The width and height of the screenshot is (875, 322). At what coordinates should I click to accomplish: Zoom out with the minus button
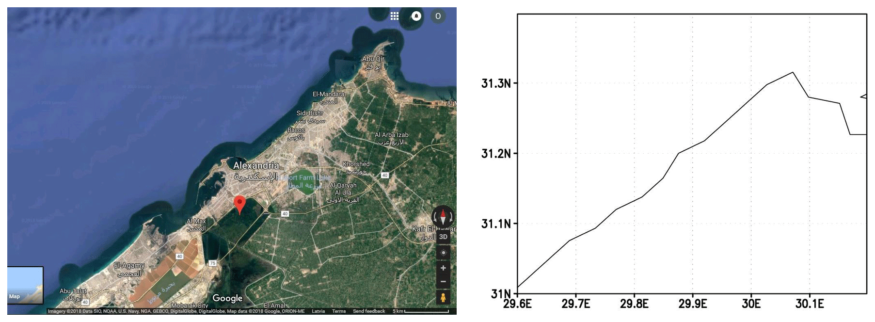[443, 281]
